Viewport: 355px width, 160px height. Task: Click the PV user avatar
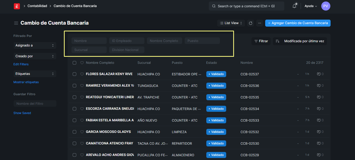[x=326, y=6]
